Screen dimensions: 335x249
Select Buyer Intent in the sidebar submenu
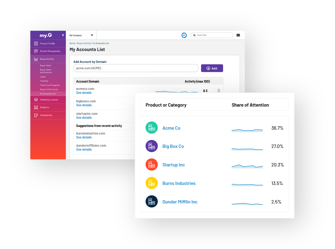click(46, 66)
